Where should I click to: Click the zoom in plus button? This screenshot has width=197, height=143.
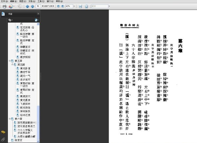[63, 6]
